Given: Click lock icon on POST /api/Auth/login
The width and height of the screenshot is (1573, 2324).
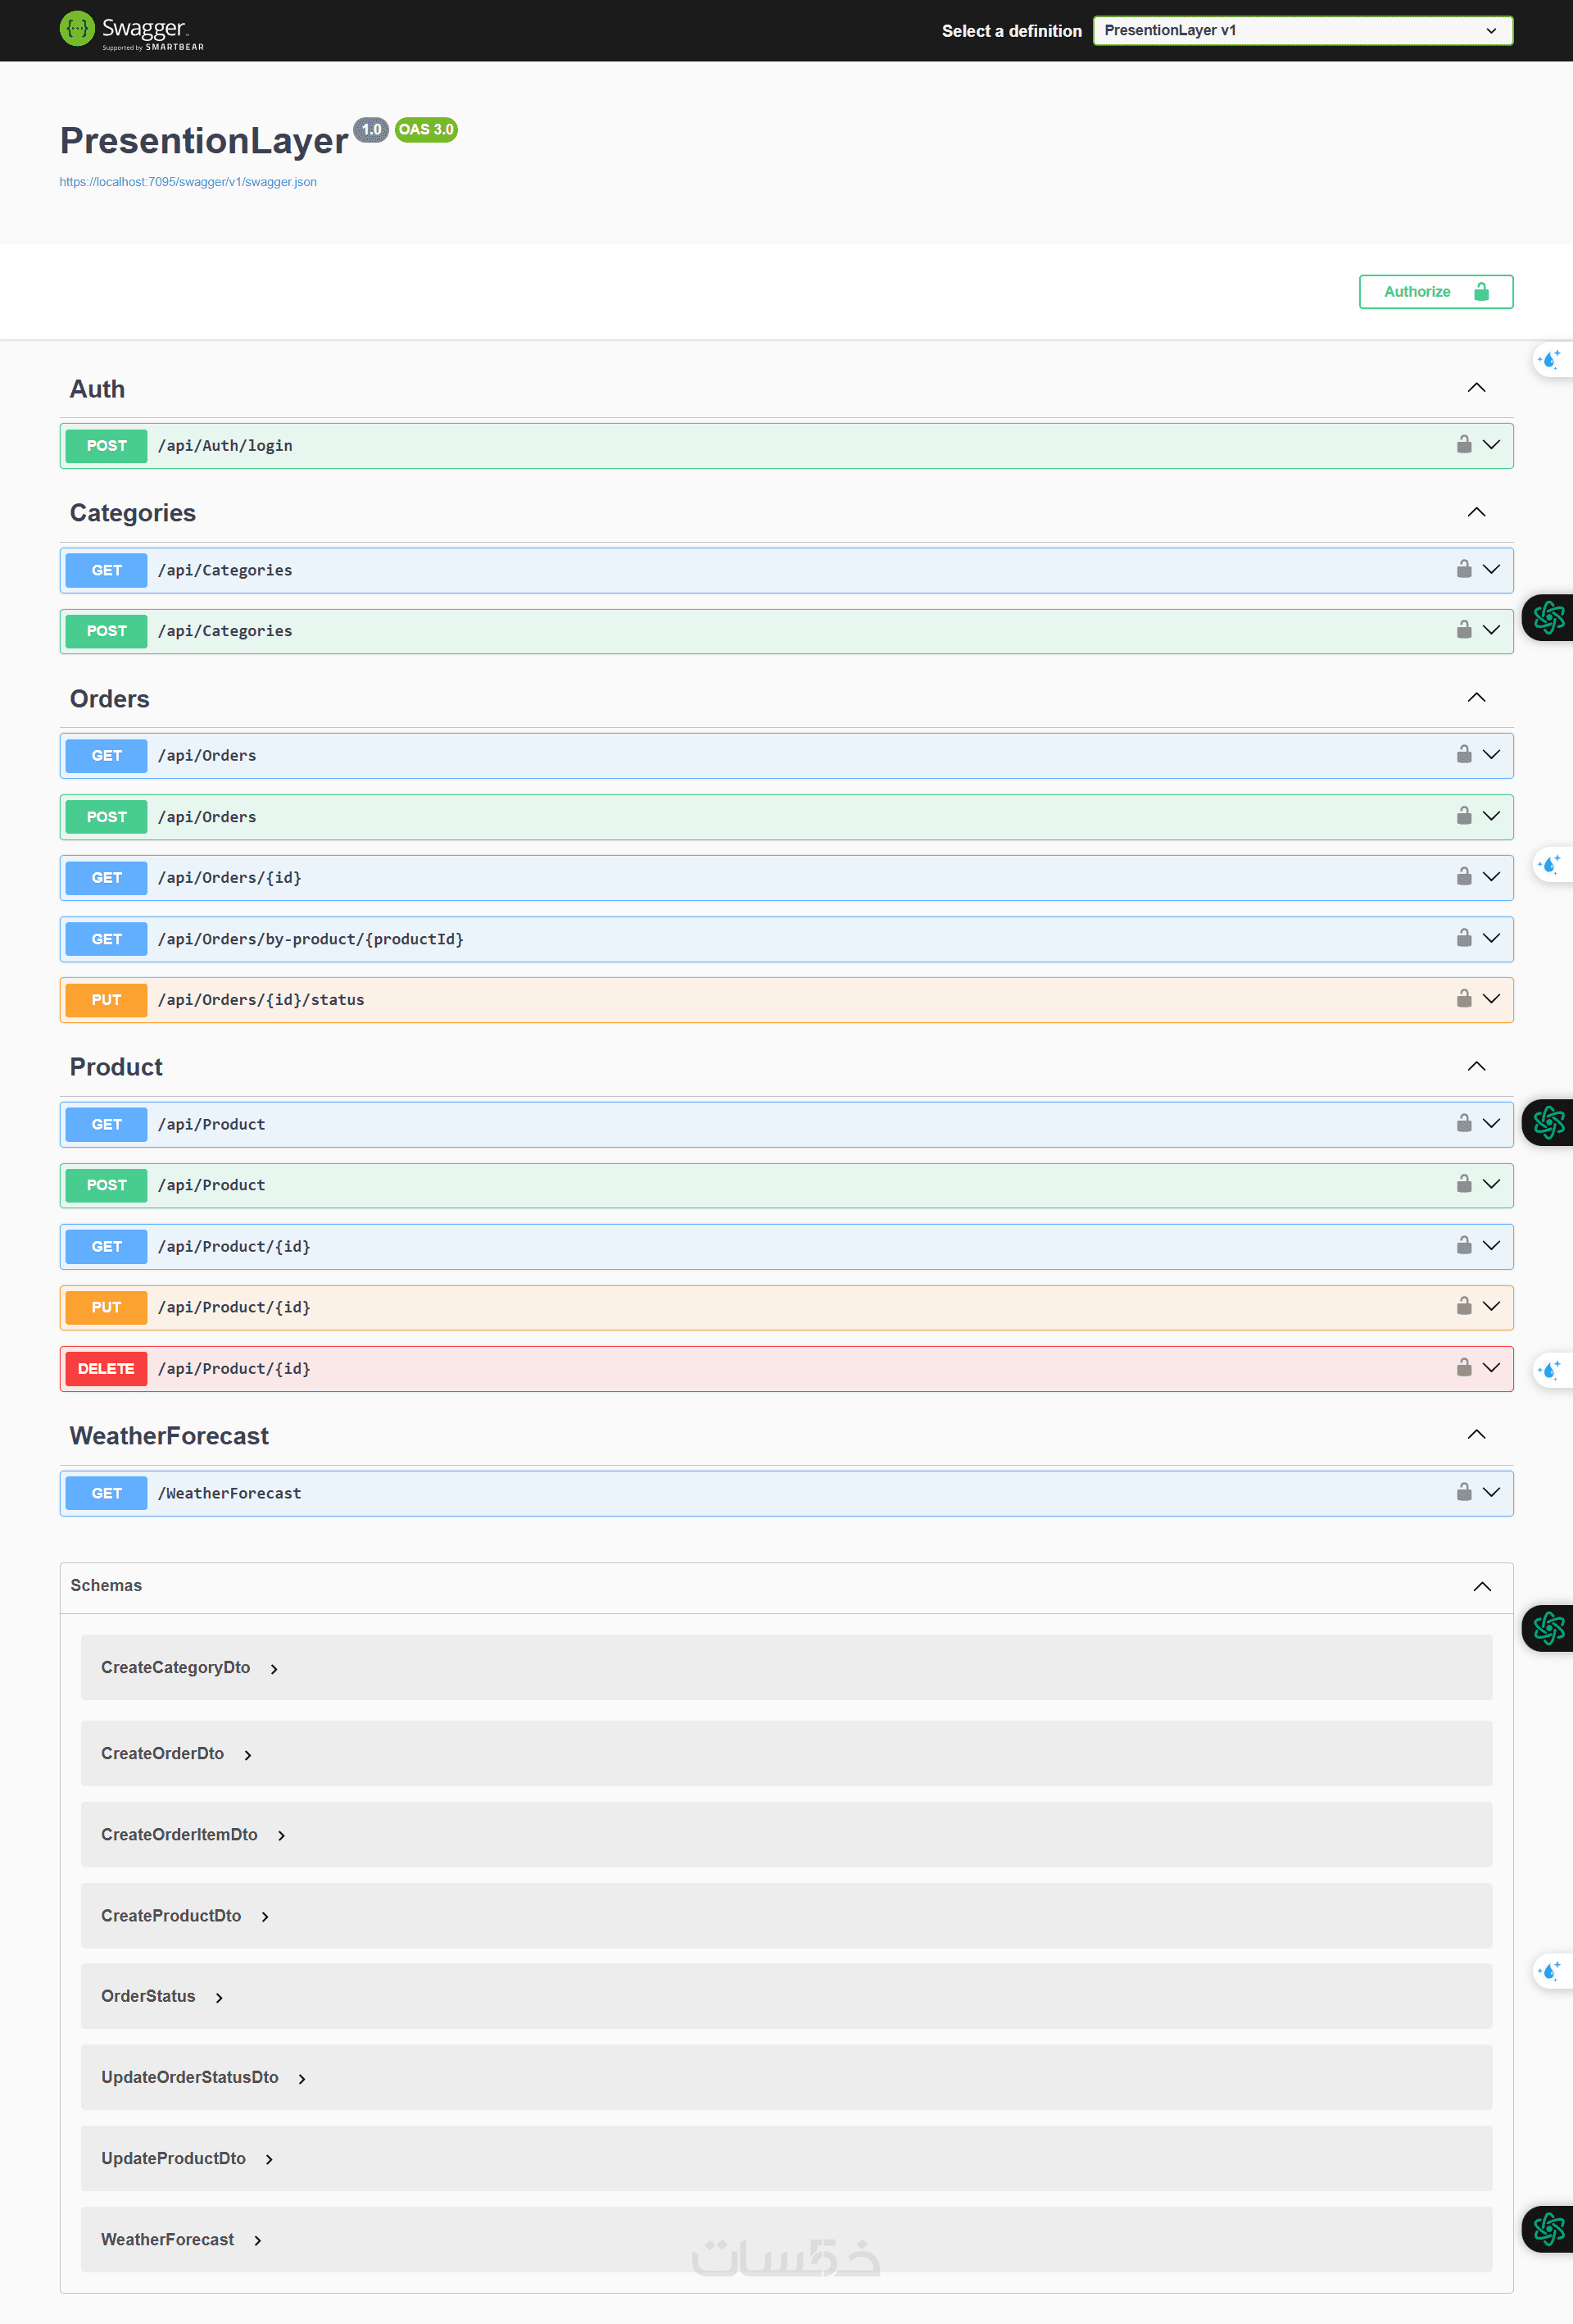Looking at the screenshot, I should tap(1463, 445).
